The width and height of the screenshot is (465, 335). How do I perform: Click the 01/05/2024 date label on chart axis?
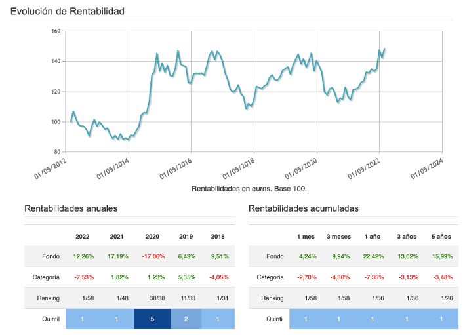coord(428,168)
